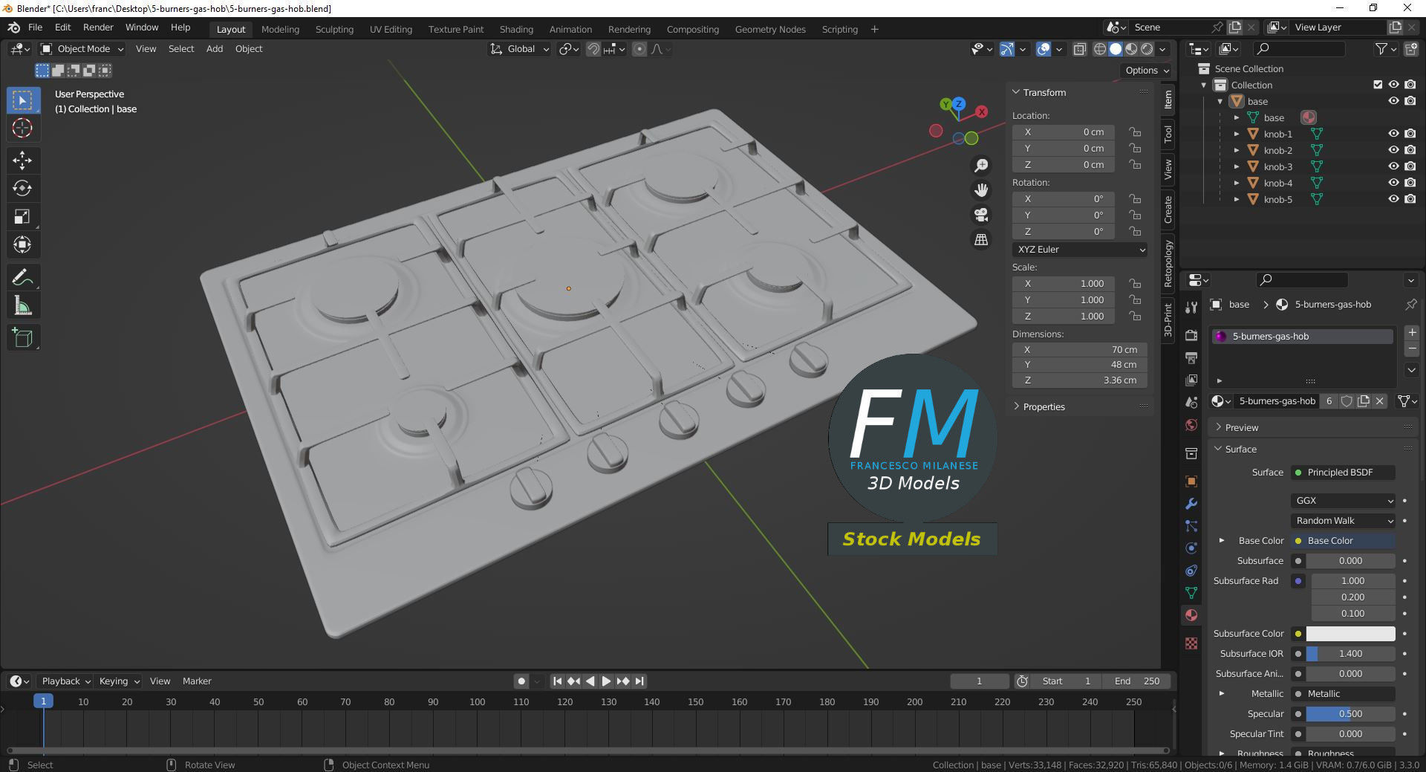
Task: Open the Object Mode dropdown
Action: 82,49
